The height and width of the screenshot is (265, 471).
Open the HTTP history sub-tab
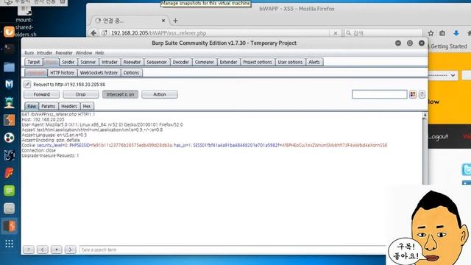coord(62,73)
